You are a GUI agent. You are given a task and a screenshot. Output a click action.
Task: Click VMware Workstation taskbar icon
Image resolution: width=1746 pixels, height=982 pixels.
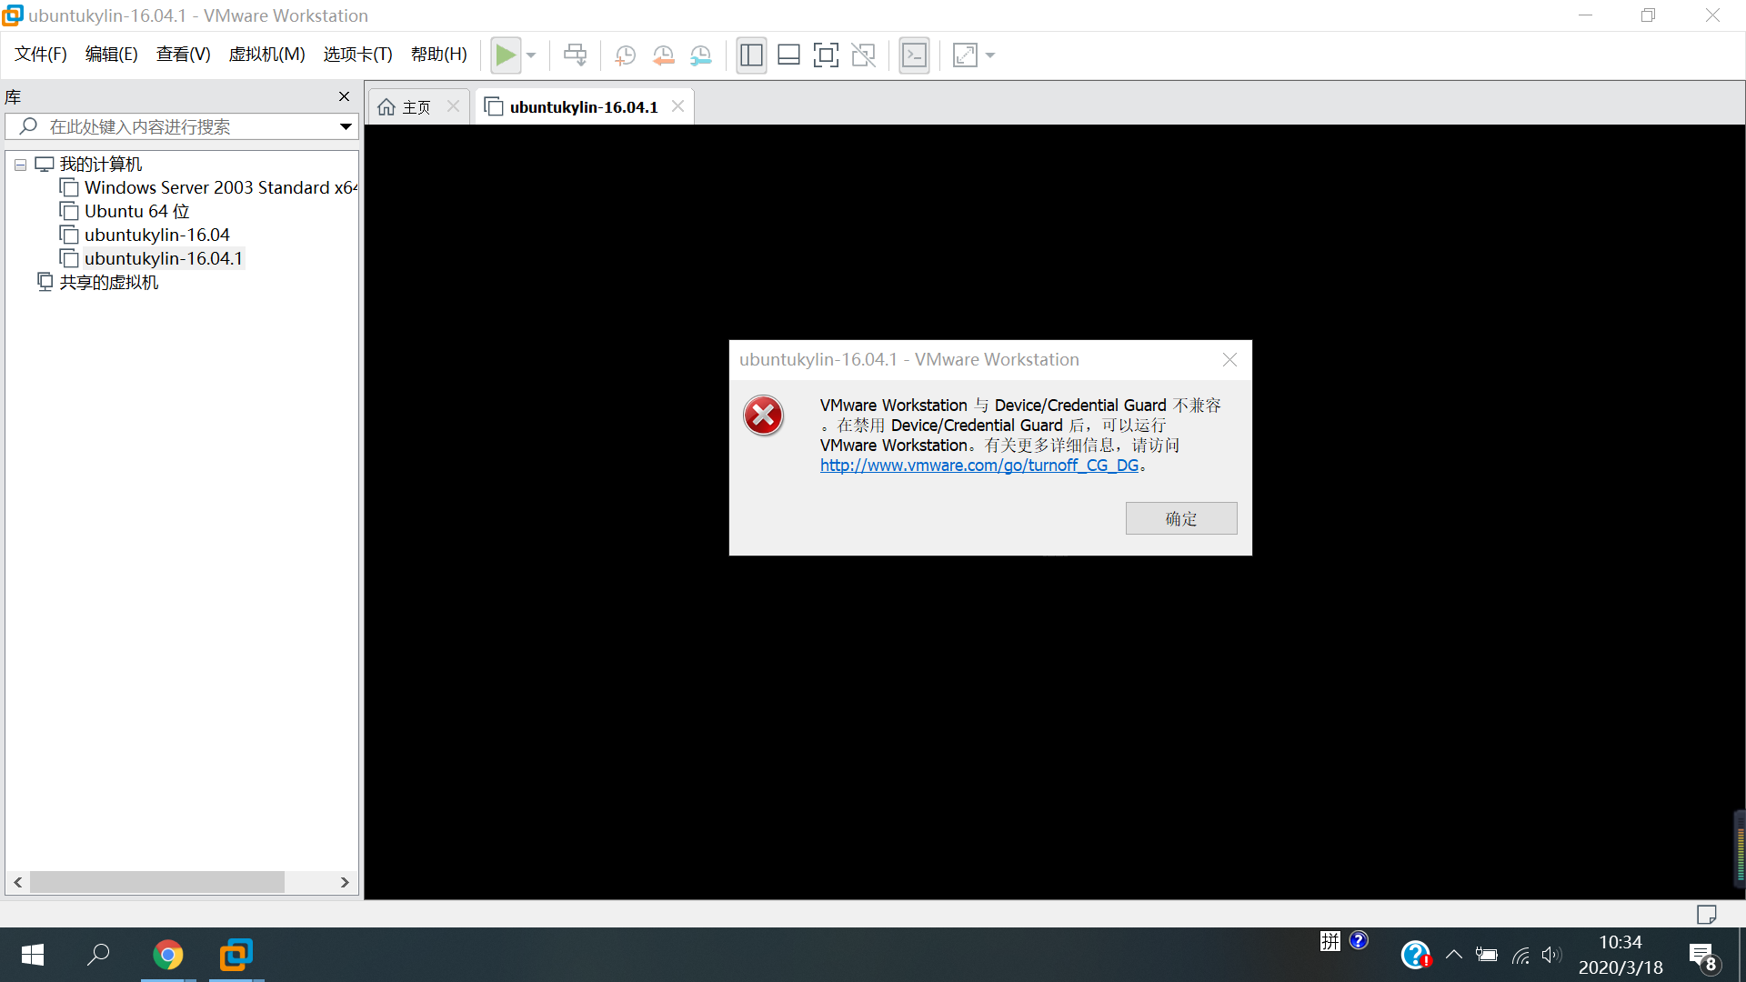[236, 955]
